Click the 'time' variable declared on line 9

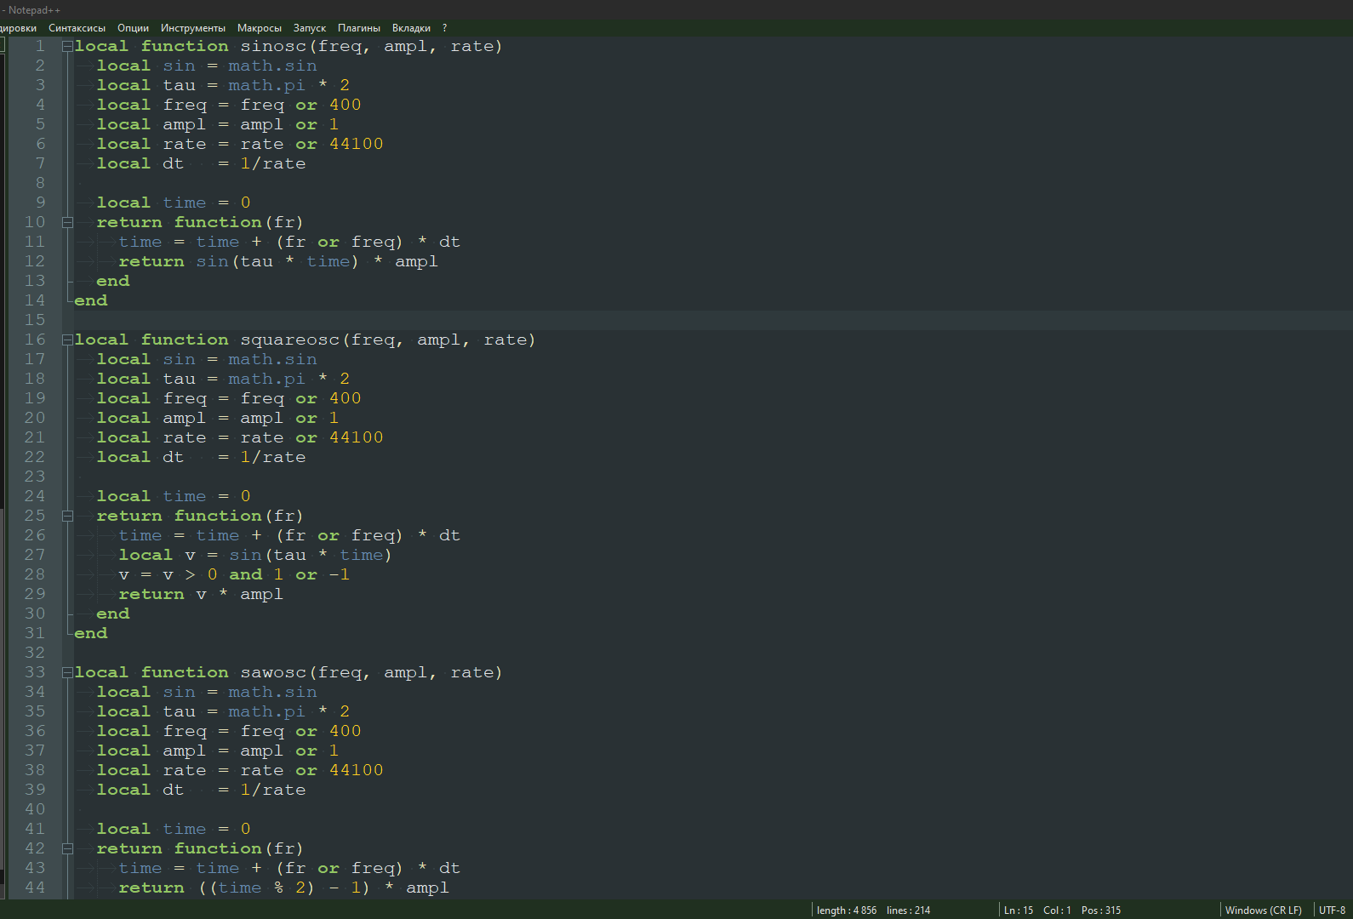(x=185, y=203)
